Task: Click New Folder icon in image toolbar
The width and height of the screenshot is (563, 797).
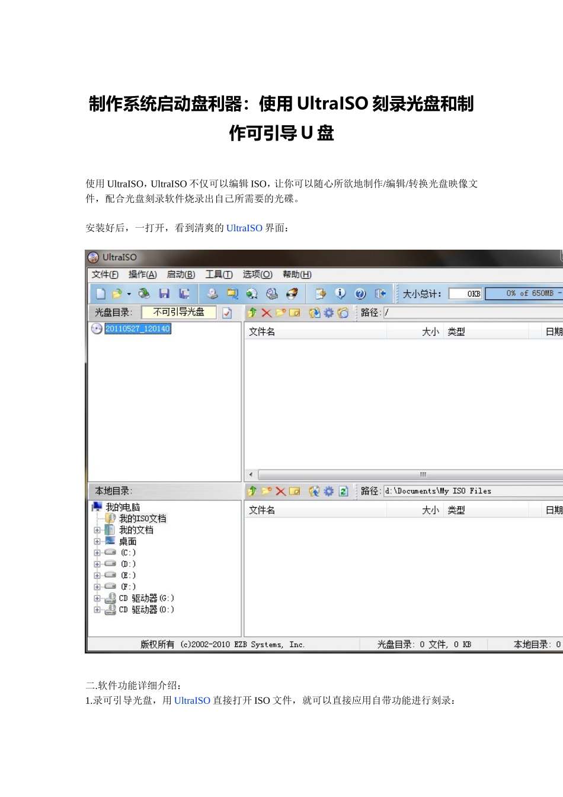Action: pos(280,313)
